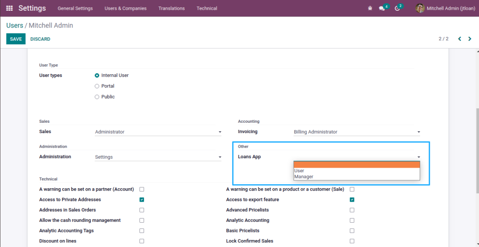Open the Users & Companies menu

(125, 8)
